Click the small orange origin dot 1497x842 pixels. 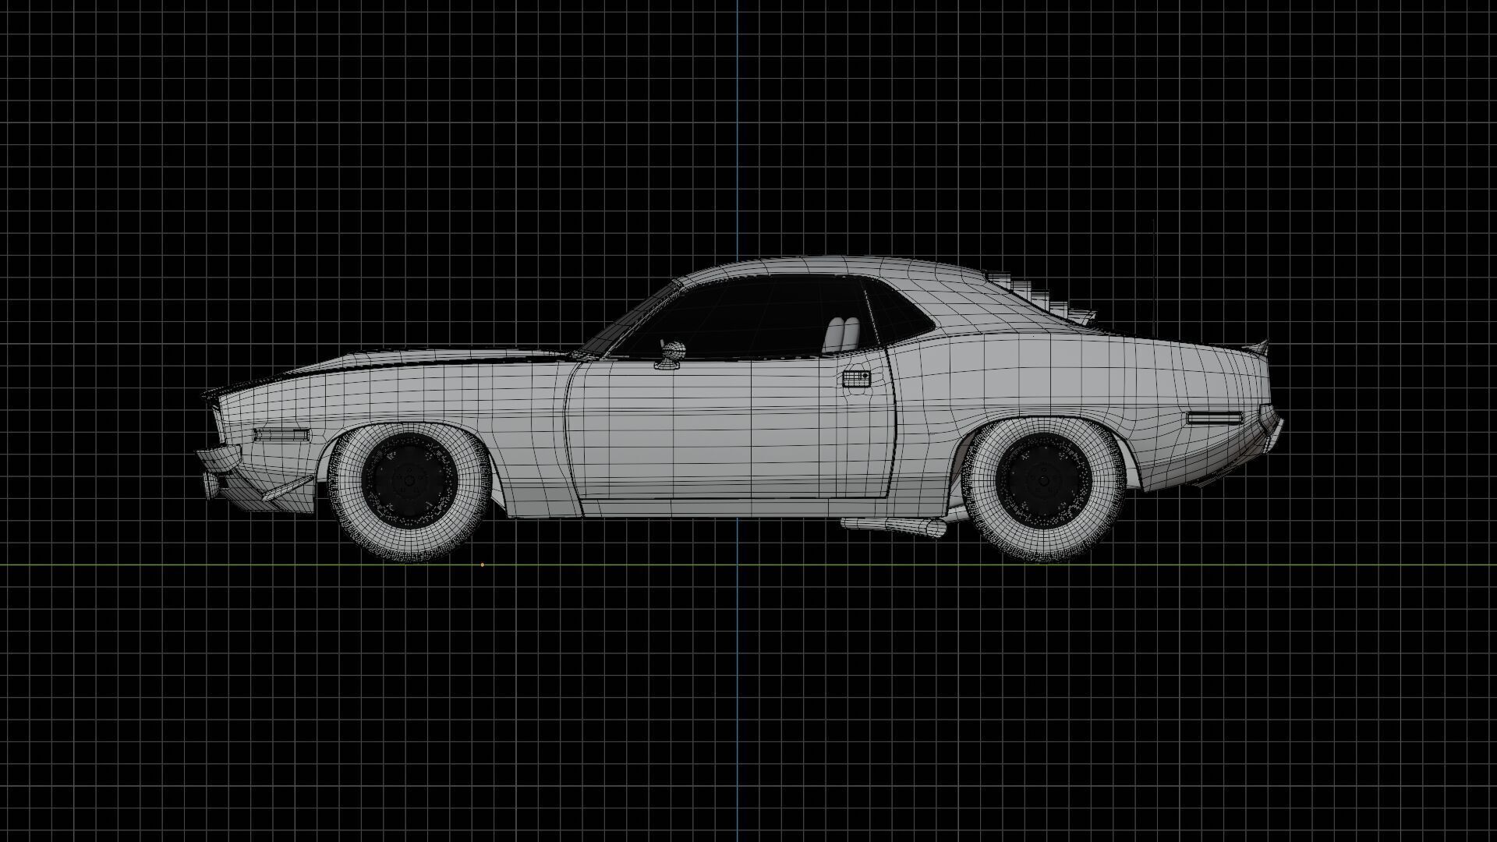tap(483, 564)
